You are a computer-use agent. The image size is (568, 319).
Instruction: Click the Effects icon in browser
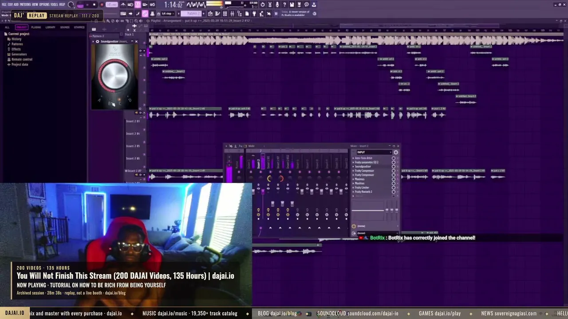9,49
